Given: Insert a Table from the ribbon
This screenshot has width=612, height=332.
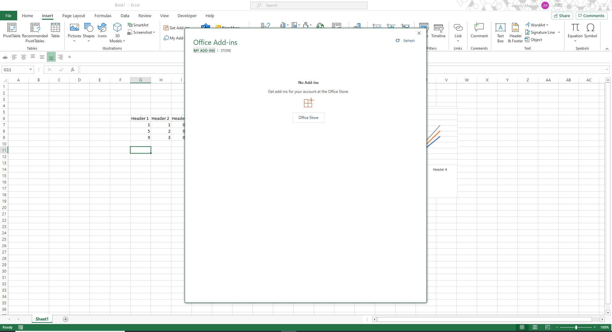Looking at the screenshot, I should [x=55, y=31].
